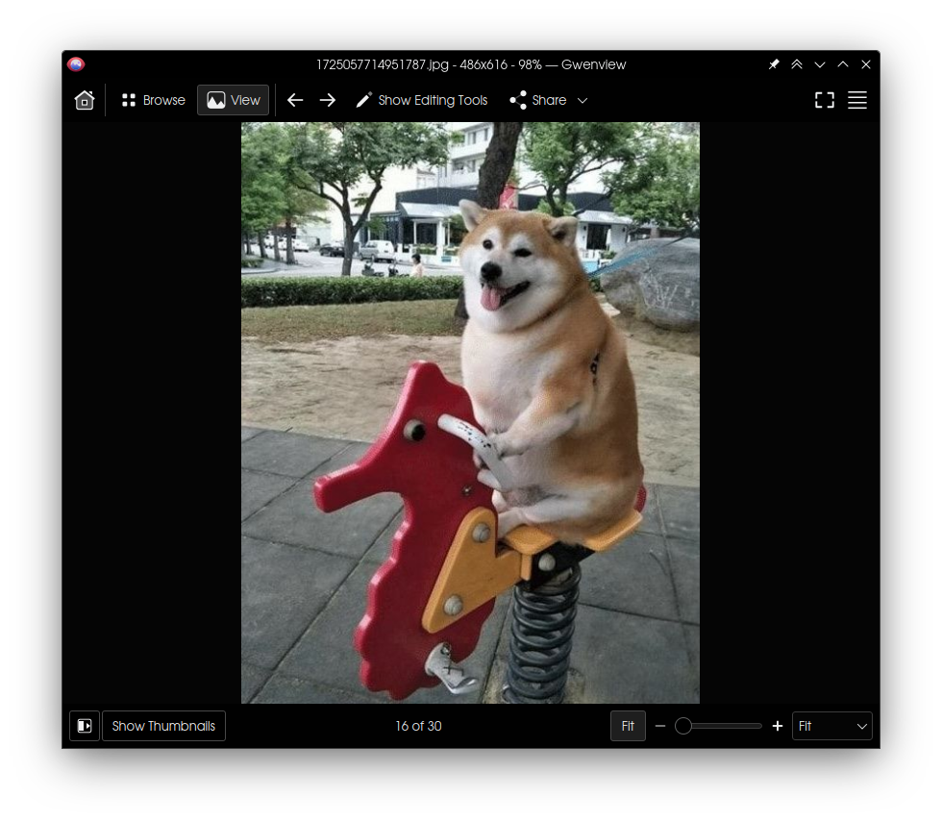Click the keep-above double chevron in titlebar
942x822 pixels.
pyautogui.click(x=797, y=64)
